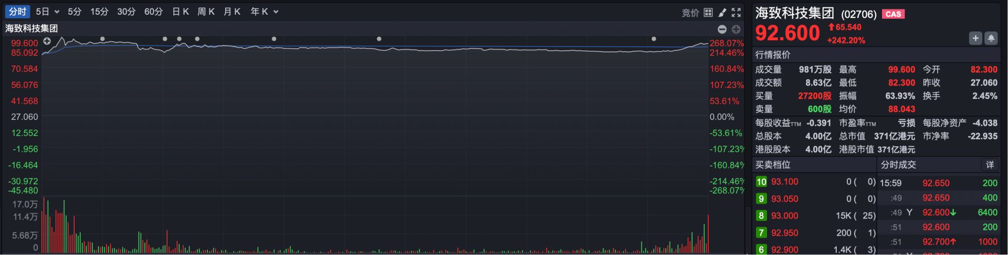Click ask level 8 price 93.000

click(784, 216)
